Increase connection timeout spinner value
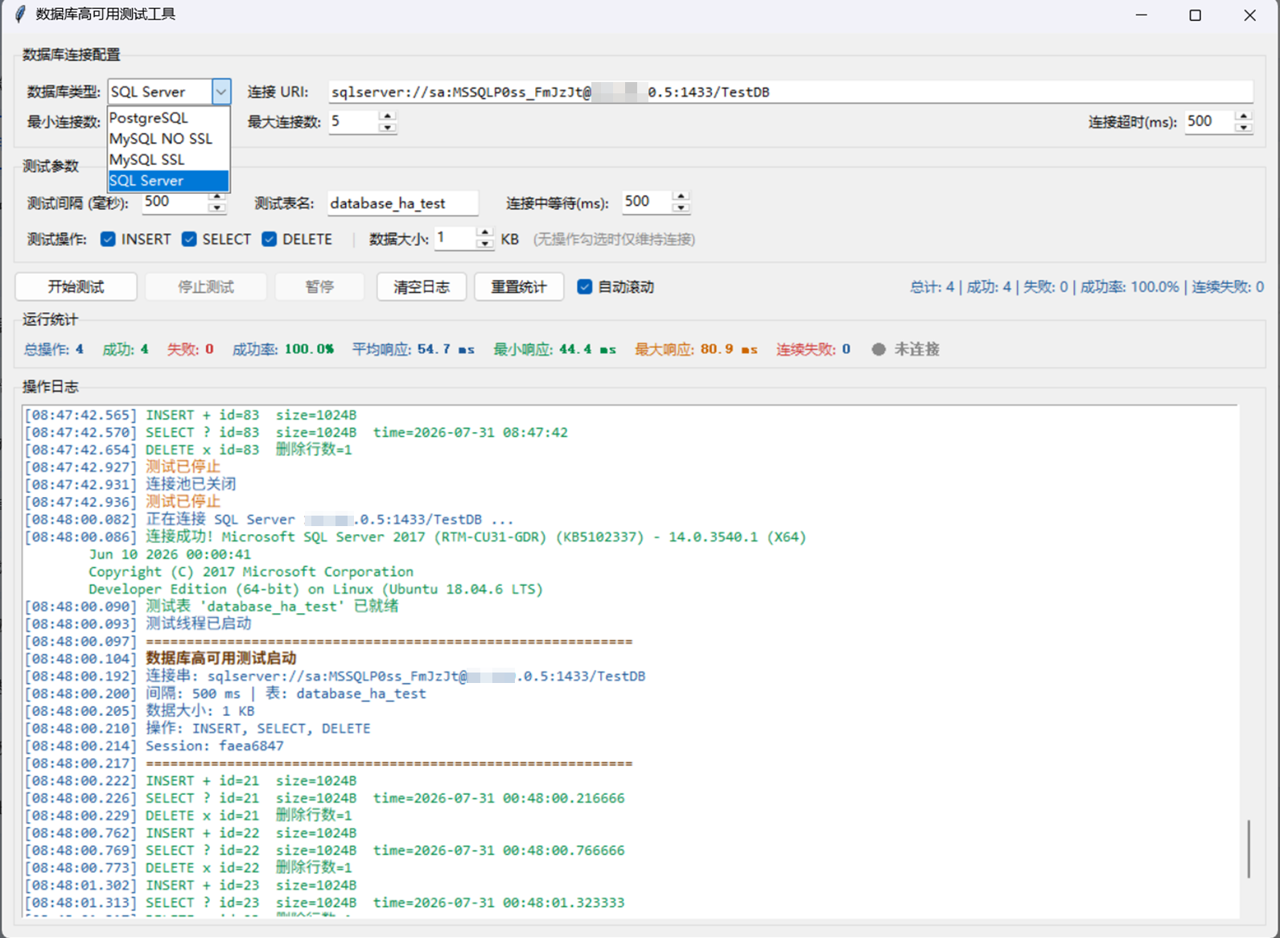 click(x=1244, y=117)
